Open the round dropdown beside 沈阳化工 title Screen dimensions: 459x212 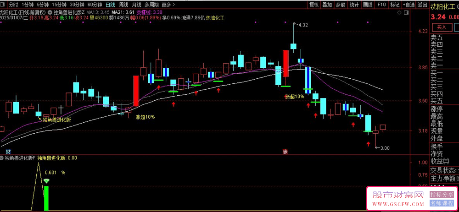[50, 12]
